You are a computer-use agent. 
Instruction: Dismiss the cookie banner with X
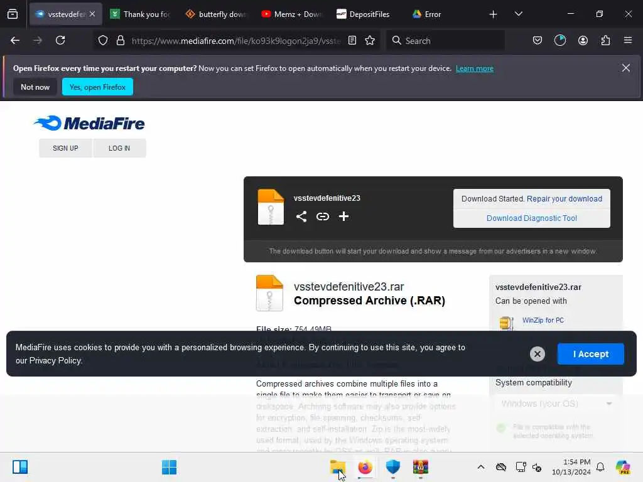[538, 354]
